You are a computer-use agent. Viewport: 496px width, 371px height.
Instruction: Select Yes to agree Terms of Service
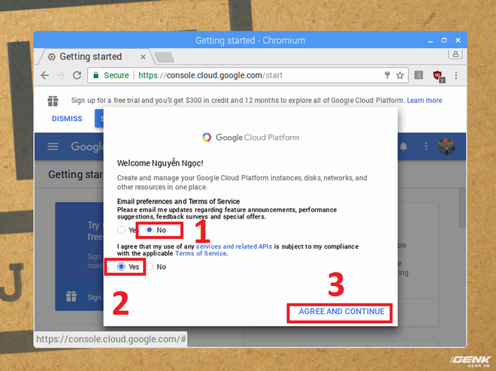[x=122, y=267]
